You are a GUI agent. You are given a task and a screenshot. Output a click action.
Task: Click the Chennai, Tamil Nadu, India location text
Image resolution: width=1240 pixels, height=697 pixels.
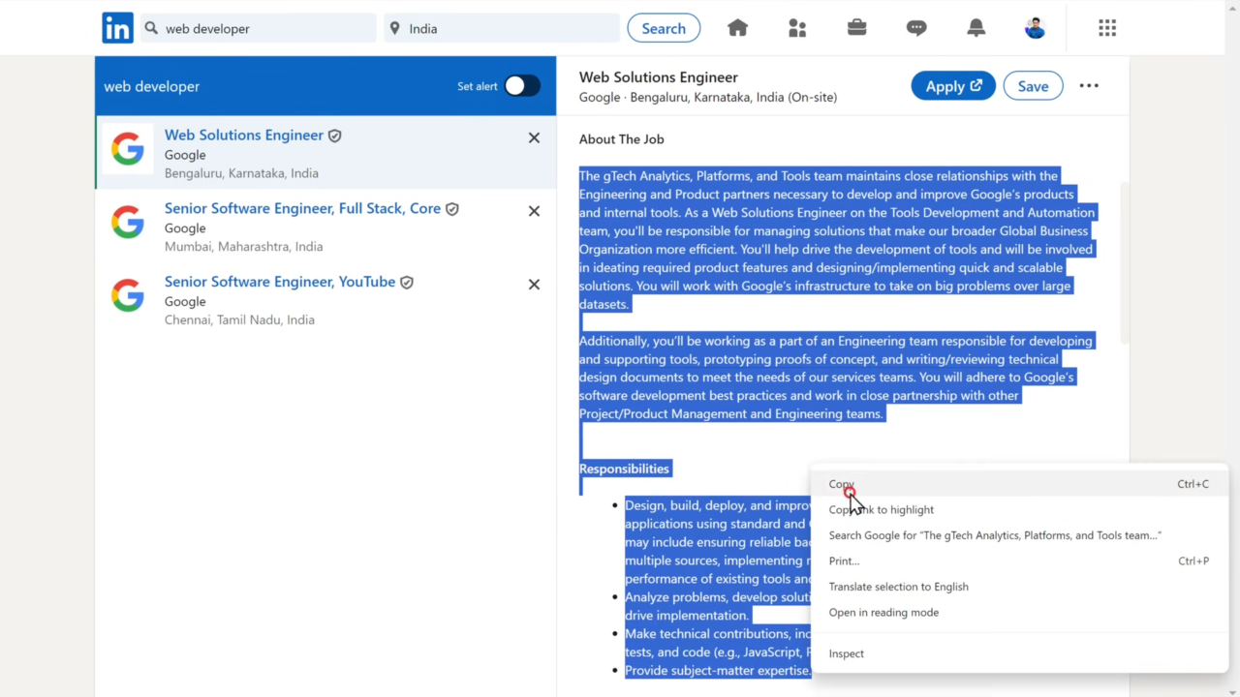click(239, 319)
